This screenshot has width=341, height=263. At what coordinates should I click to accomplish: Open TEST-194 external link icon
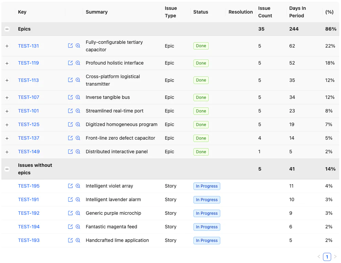70,227
